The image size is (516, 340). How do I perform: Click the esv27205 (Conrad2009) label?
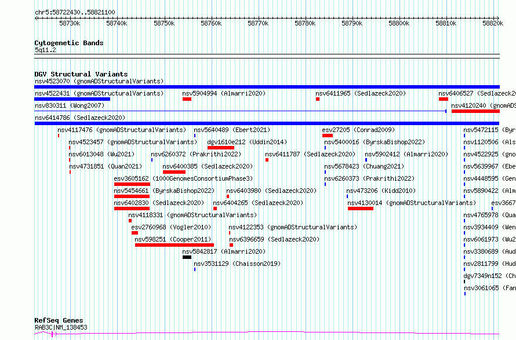[358, 130]
